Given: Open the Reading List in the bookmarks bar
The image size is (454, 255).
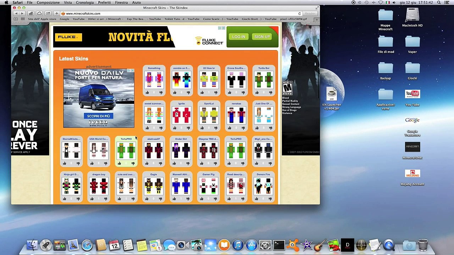Looking at the screenshot, I should [x=16, y=19].
